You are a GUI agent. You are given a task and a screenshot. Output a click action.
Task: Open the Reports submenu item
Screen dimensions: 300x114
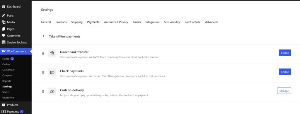6,81
